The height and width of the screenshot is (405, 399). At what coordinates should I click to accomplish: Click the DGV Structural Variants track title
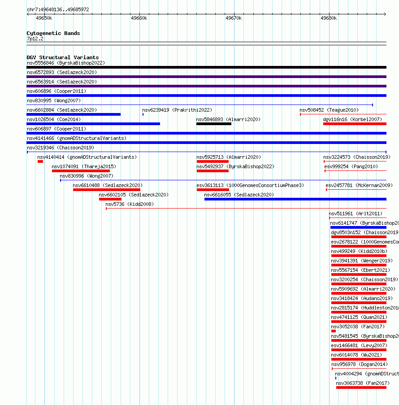(x=63, y=57)
